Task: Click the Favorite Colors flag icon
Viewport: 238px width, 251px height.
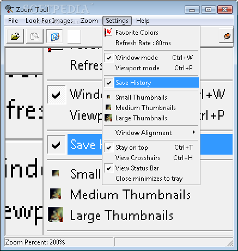Action: [108, 32]
